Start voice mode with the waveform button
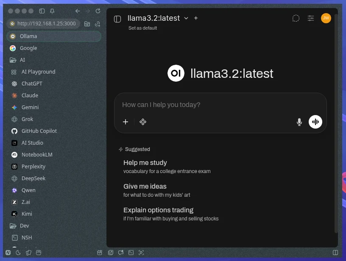Screen dimensions: 346x261 point(315,122)
